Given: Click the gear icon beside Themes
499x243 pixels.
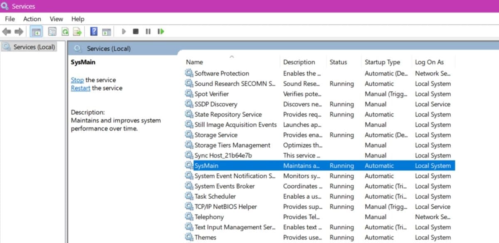Looking at the screenshot, I should [189, 237].
